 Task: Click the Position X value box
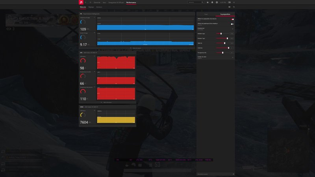pos(232,34)
